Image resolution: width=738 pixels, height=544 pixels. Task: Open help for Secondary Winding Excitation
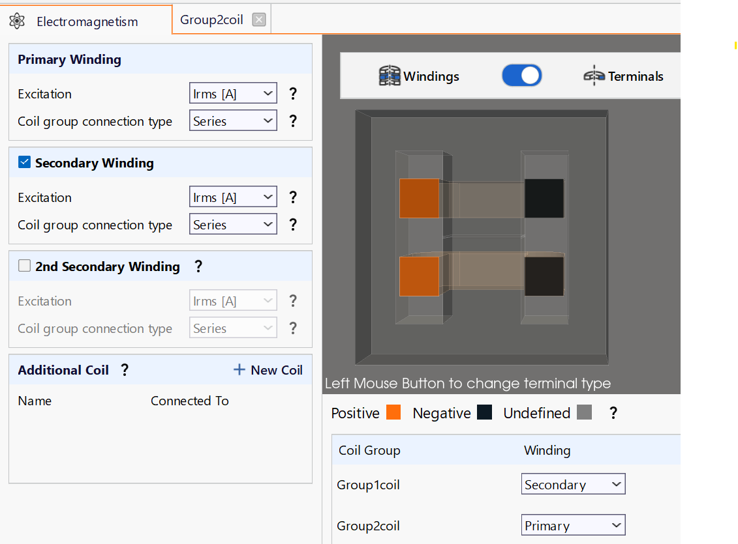click(x=293, y=197)
